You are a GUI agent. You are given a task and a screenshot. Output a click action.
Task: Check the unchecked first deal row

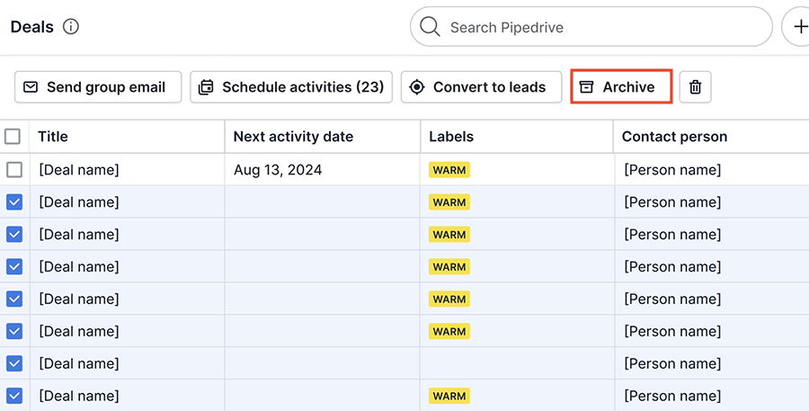pyautogui.click(x=14, y=170)
